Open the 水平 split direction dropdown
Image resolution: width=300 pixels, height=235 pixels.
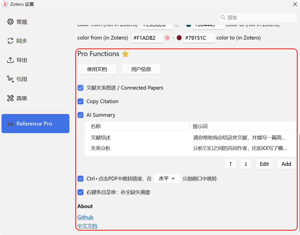coord(167,179)
